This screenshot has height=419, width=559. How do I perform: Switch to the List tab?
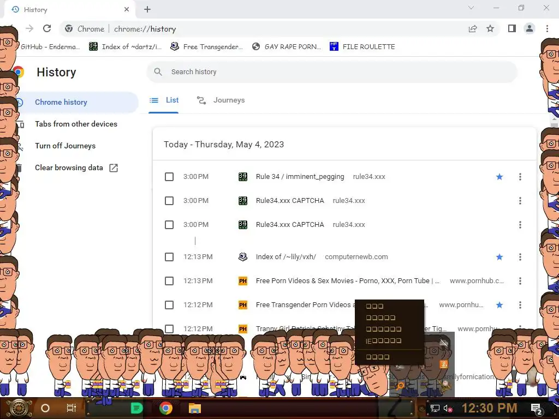[164, 100]
